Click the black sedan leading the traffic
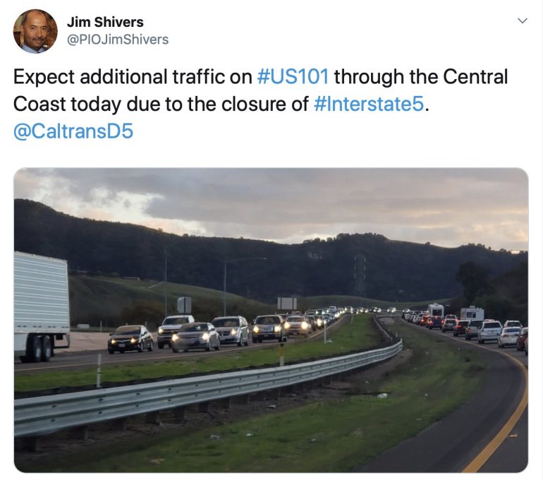Image resolution: width=543 pixels, height=480 pixels. pos(130,339)
